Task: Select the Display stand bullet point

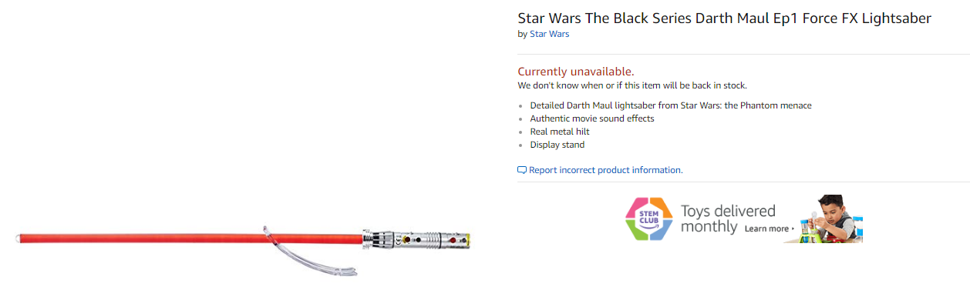Action: pyautogui.click(x=557, y=145)
